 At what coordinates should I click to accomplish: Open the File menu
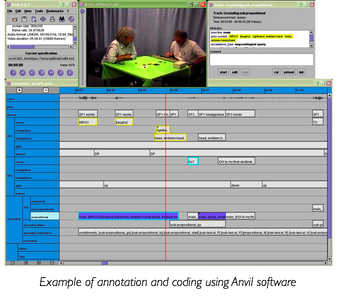(x=10, y=11)
